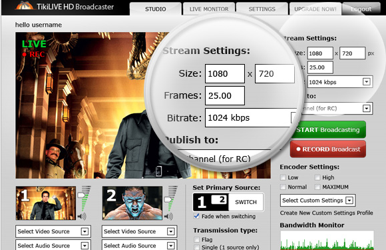Click the Bandwidth Monitor graph
The width and height of the screenshot is (386, 250).
[327, 241]
